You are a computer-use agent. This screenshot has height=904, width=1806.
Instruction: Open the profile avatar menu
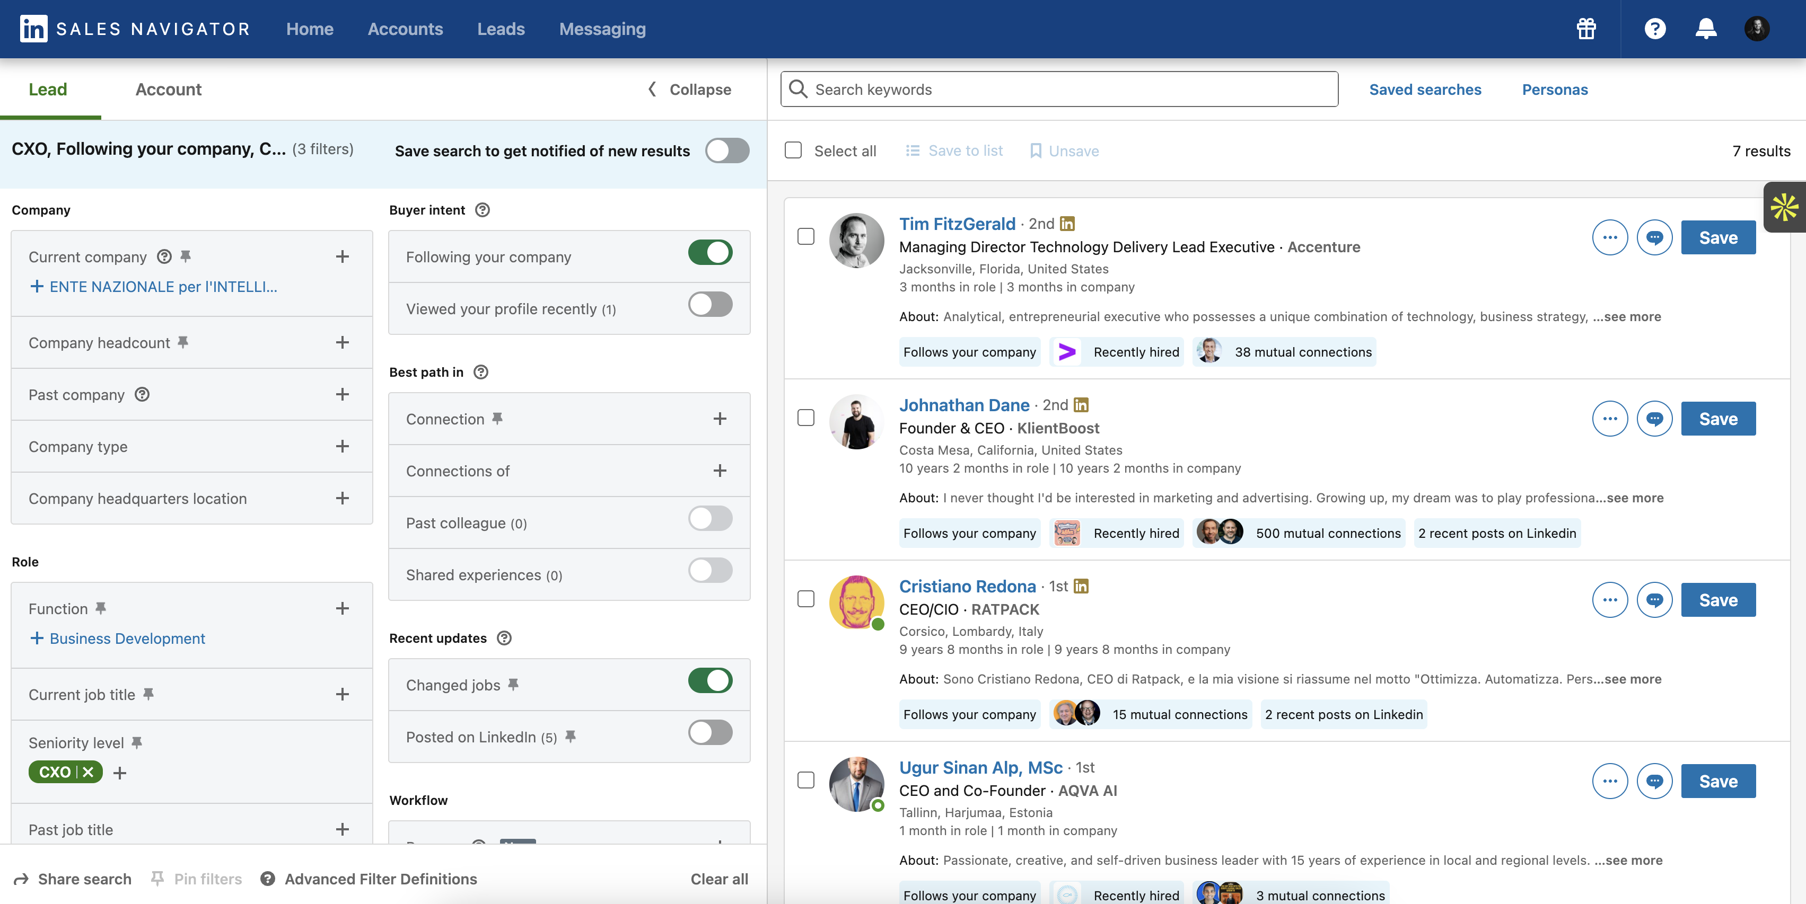[1757, 29]
